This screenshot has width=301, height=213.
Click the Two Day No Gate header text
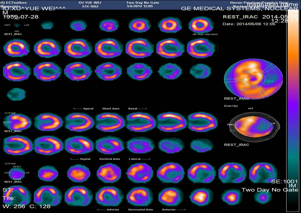(x=139, y=2)
